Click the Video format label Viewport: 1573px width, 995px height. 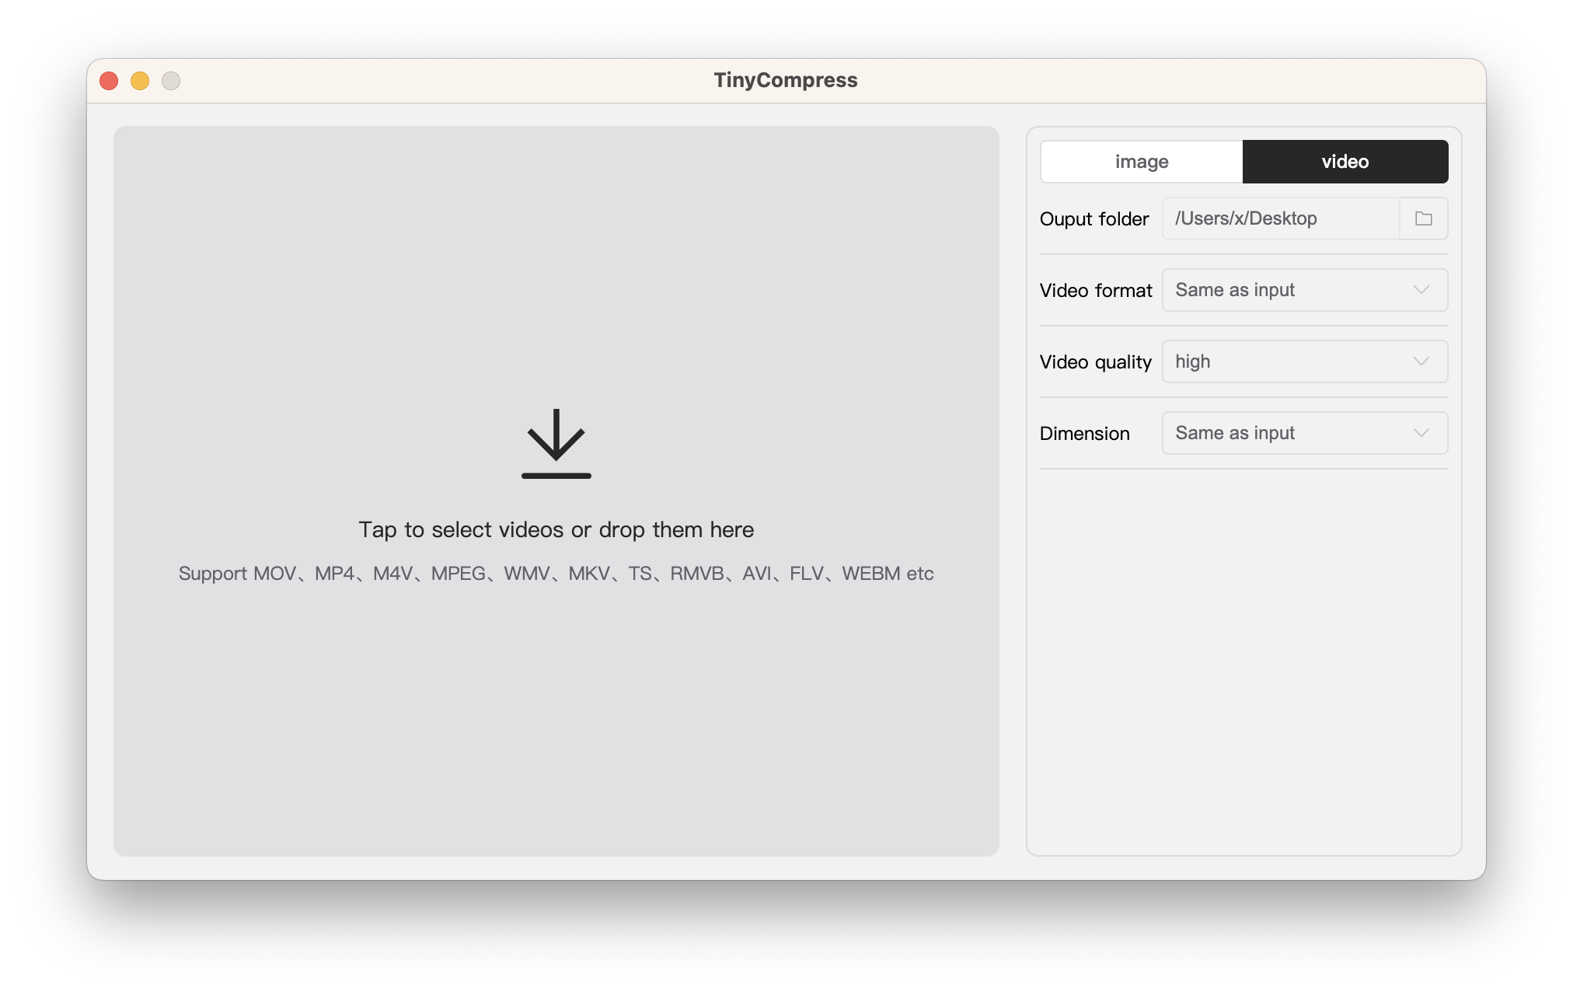1096,291
